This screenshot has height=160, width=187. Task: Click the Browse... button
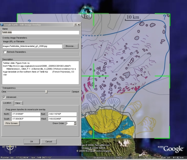(71, 46)
